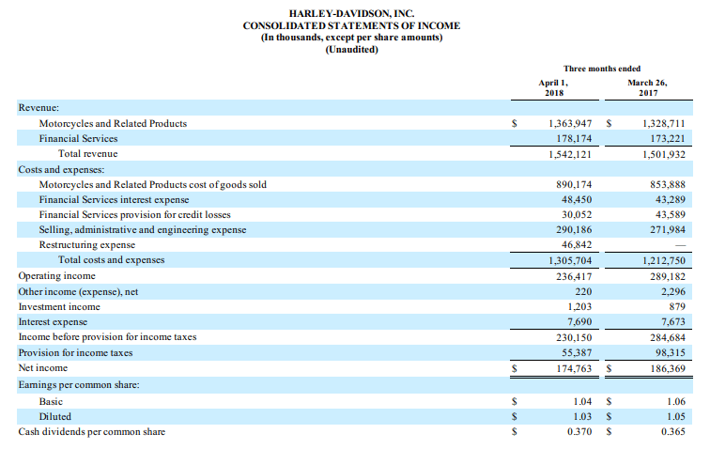
Task: Select the 230,150 value
Action: click(x=574, y=337)
